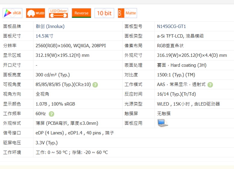This screenshot has height=169, width=234.
Task: Open the N145GCG-GT1 model link
Action: 171,26
